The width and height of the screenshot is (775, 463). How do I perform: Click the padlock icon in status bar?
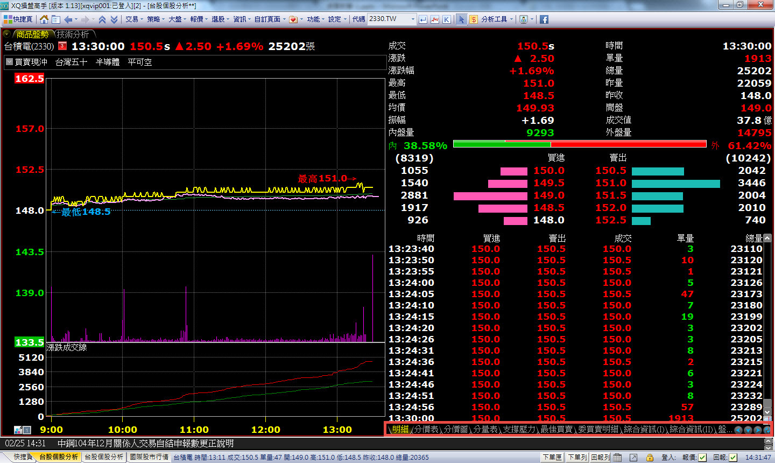point(650,457)
